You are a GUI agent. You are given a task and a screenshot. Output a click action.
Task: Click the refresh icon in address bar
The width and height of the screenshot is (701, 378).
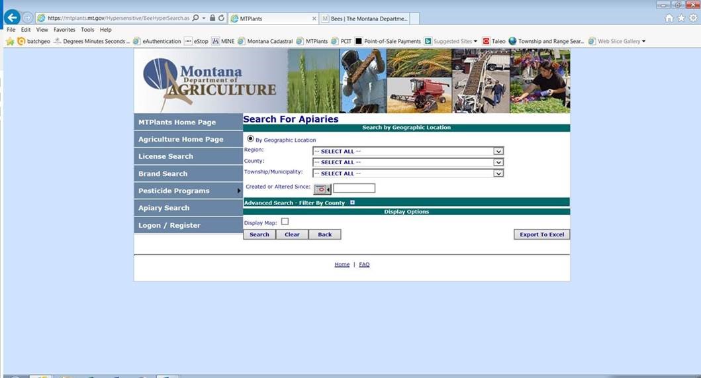(221, 18)
